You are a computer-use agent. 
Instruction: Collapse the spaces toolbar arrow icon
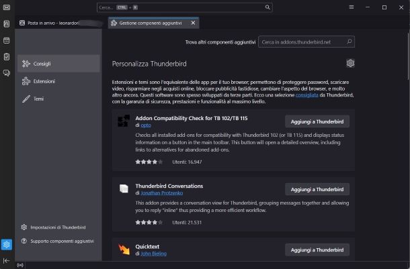pyautogui.click(x=6, y=260)
